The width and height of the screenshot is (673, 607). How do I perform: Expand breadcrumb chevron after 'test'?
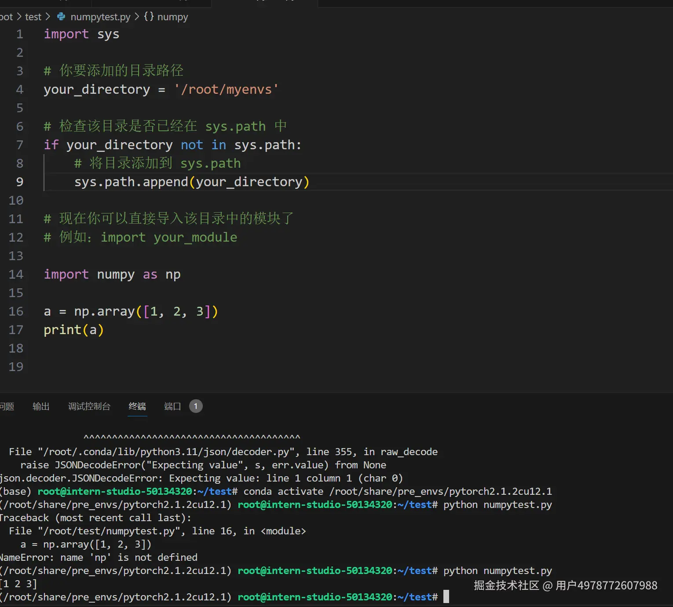tap(48, 17)
